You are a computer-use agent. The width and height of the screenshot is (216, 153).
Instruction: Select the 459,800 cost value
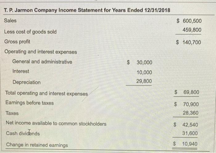192,30
